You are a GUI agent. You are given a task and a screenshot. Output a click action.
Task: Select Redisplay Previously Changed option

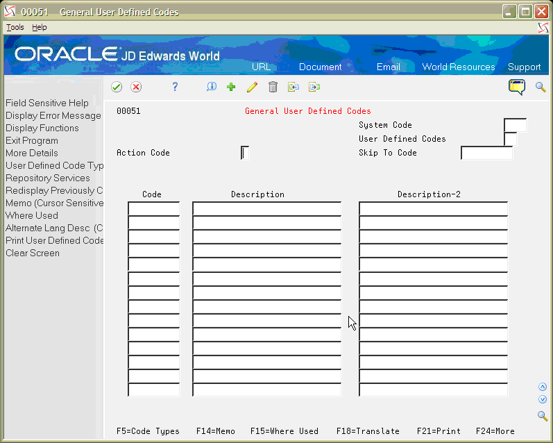pos(54,190)
